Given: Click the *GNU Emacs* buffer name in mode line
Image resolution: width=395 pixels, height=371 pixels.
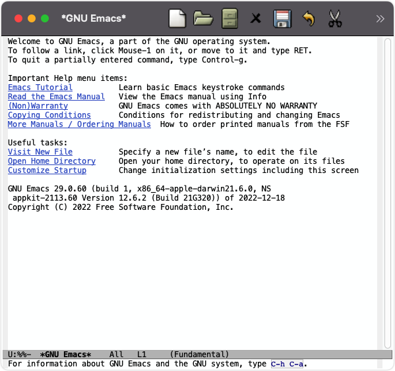Looking at the screenshot, I should coord(65,355).
